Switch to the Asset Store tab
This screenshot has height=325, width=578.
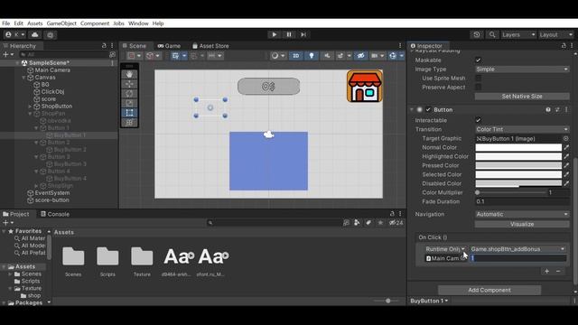point(210,46)
